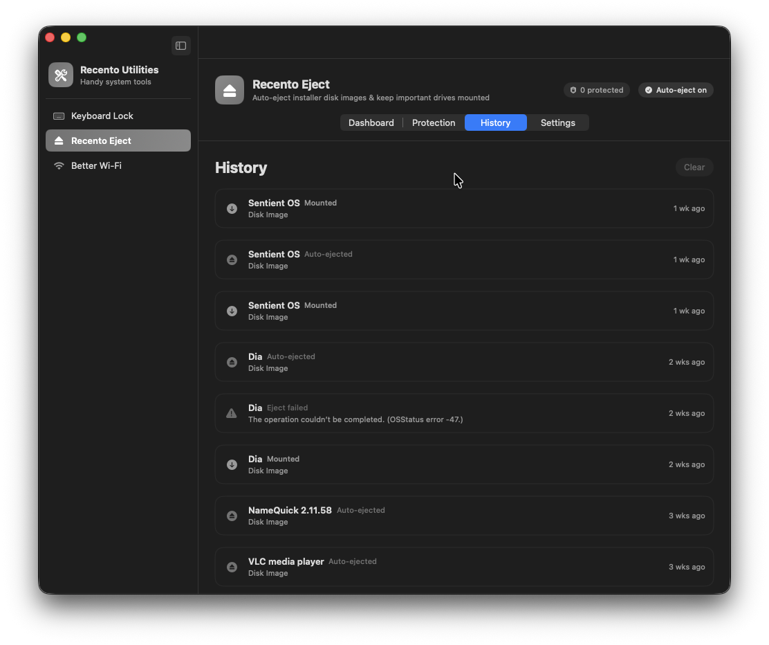Select Recento Eject in the sidebar
Viewport: 769px width, 645px height.
[x=118, y=141]
